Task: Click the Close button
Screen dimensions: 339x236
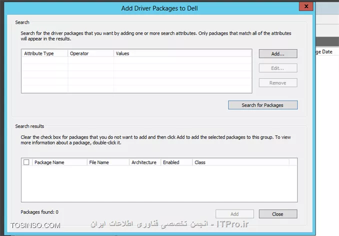Action: tap(278, 214)
